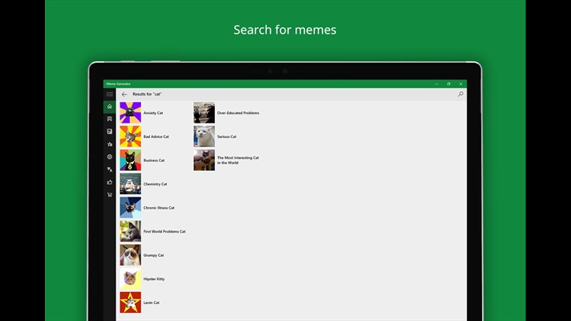Select the Anxiety Cat result
Screen dimensions: 571x321
pyautogui.click(x=153, y=113)
